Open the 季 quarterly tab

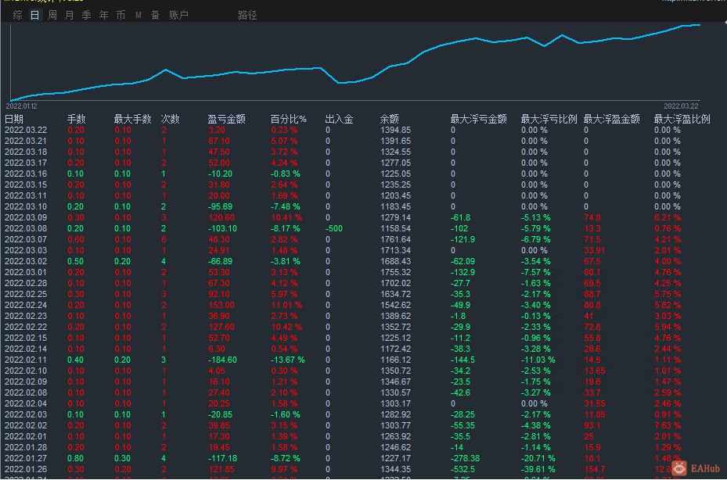coord(87,16)
